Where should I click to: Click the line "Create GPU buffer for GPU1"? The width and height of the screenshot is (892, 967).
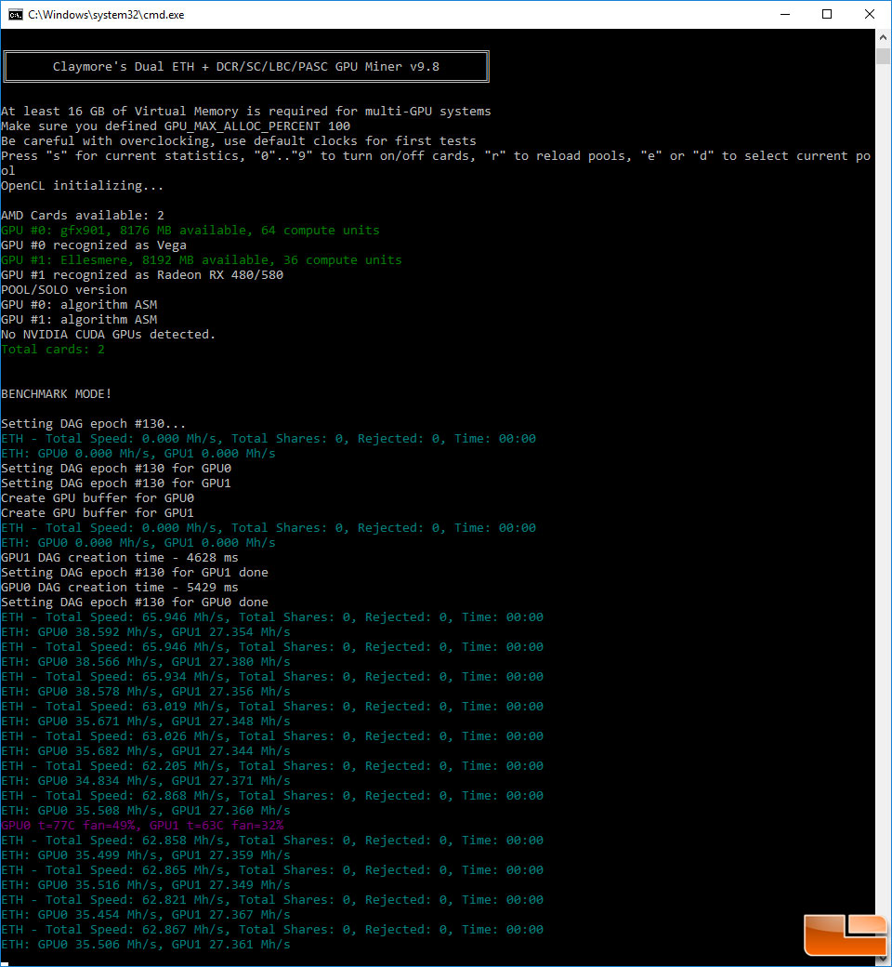98,512
